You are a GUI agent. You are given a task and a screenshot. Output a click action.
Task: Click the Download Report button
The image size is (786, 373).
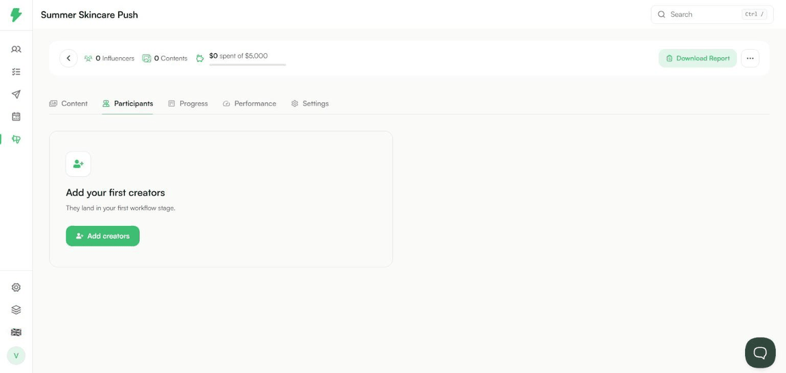tap(698, 59)
